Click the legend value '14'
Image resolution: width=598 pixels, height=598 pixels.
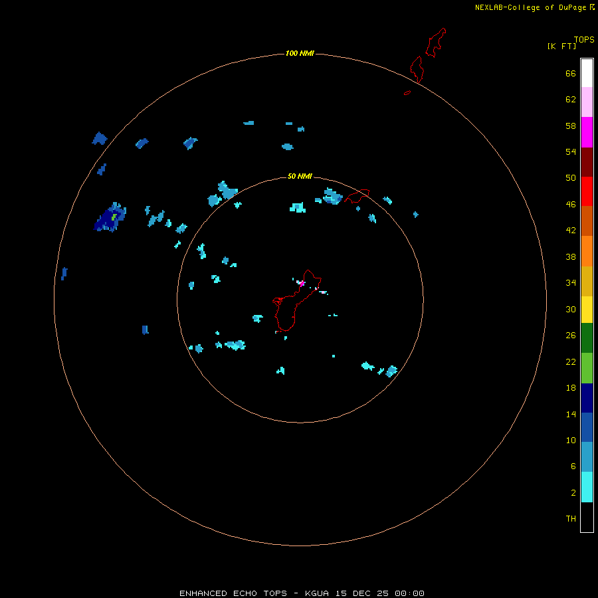tap(571, 414)
